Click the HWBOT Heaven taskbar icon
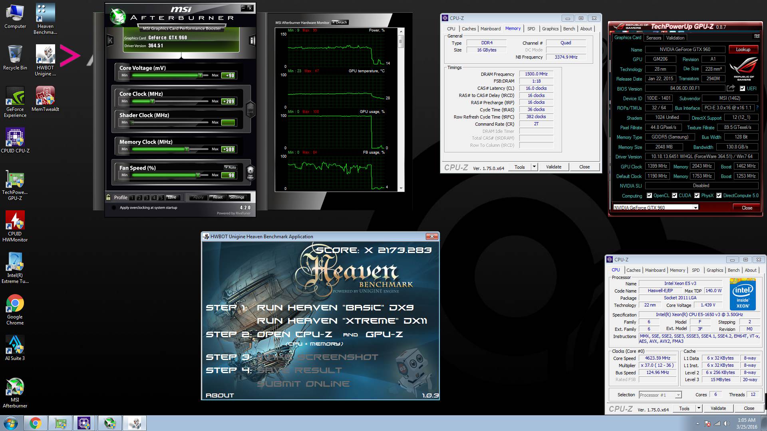 coord(135,423)
